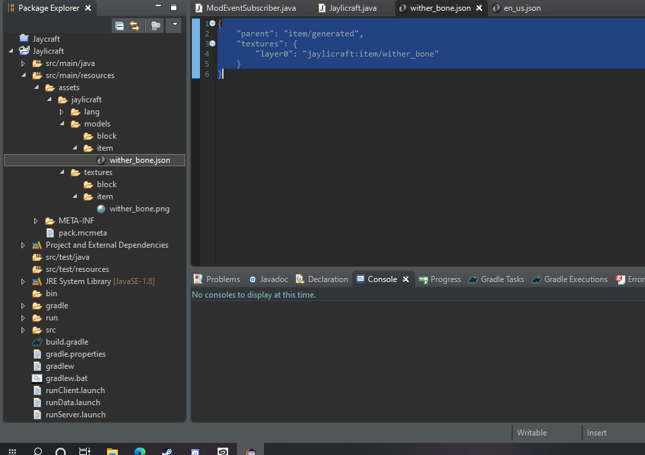Image resolution: width=645 pixels, height=455 pixels.
Task: Select the build.gradle file
Action: [67, 342]
